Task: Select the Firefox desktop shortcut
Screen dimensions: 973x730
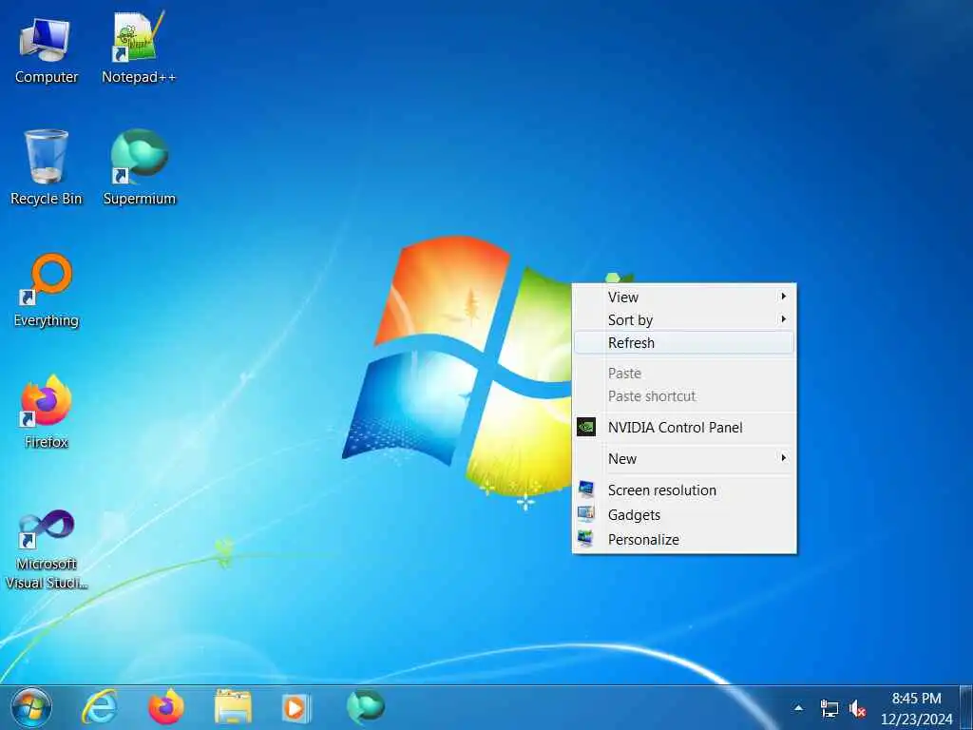Action: click(x=46, y=412)
